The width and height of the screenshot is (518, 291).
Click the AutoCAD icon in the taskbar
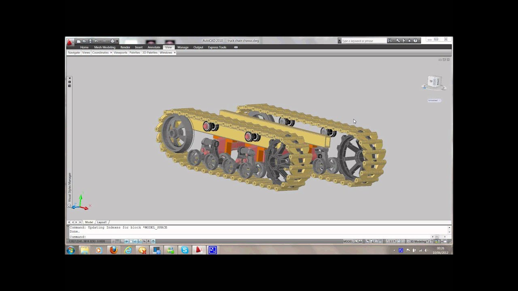coord(199,250)
